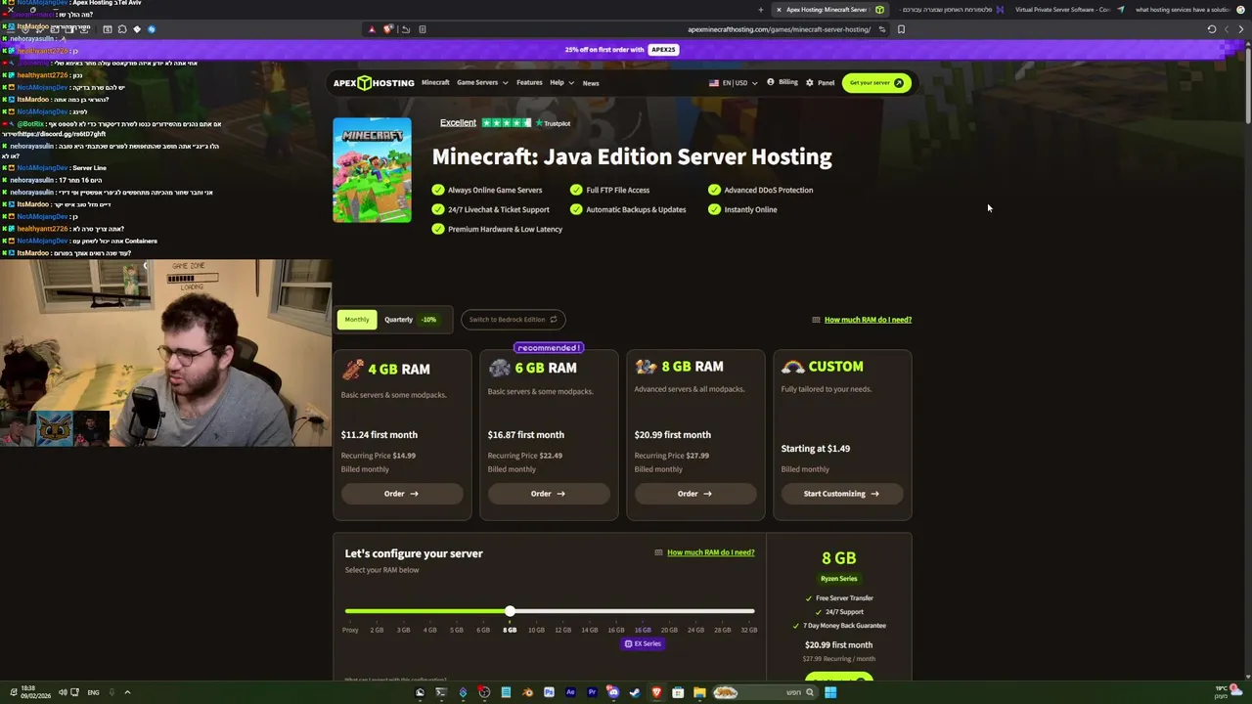This screenshot has height=704, width=1252.
Task: Open After Effects from taskbar
Action: [570, 692]
